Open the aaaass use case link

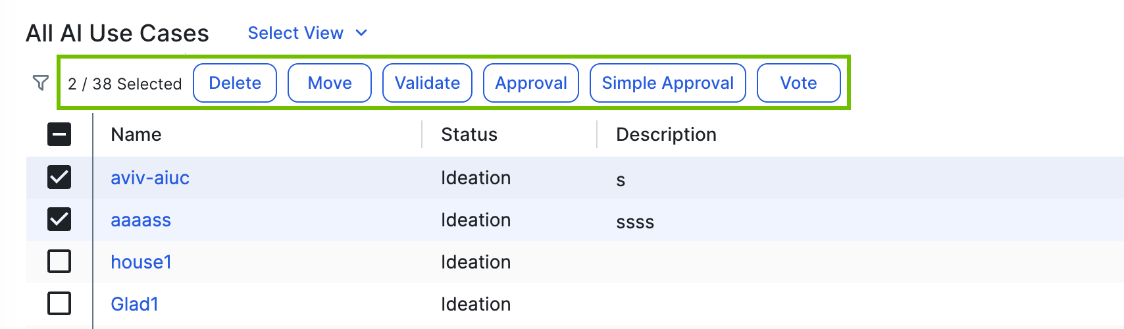pyautogui.click(x=141, y=220)
